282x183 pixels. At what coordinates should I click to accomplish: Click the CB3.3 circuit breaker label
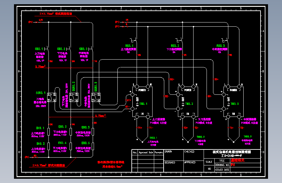coord(83,49)
